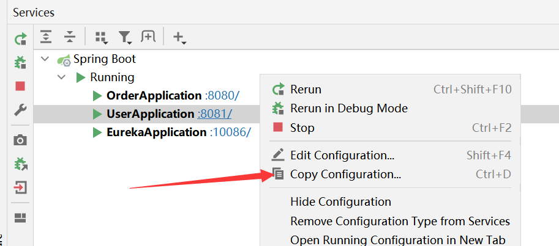
Task: Open the :10086/ link for EurekaApplication
Action: tap(230, 132)
